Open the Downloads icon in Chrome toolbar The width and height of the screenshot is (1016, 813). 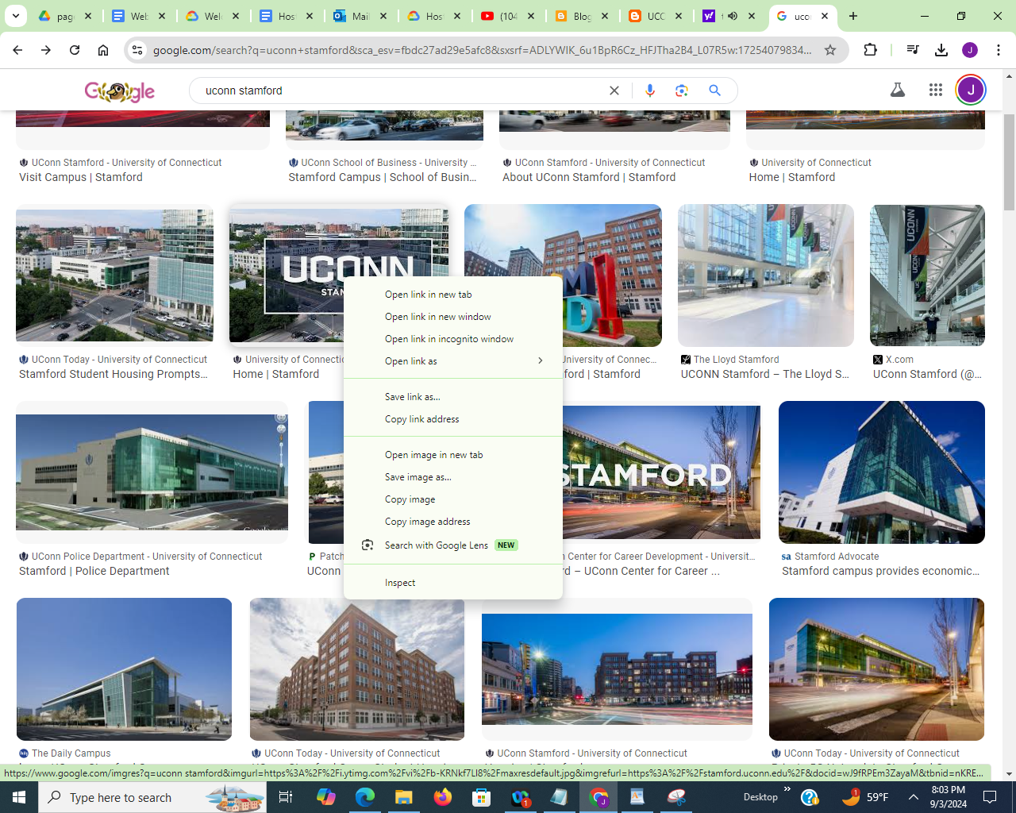[941, 50]
